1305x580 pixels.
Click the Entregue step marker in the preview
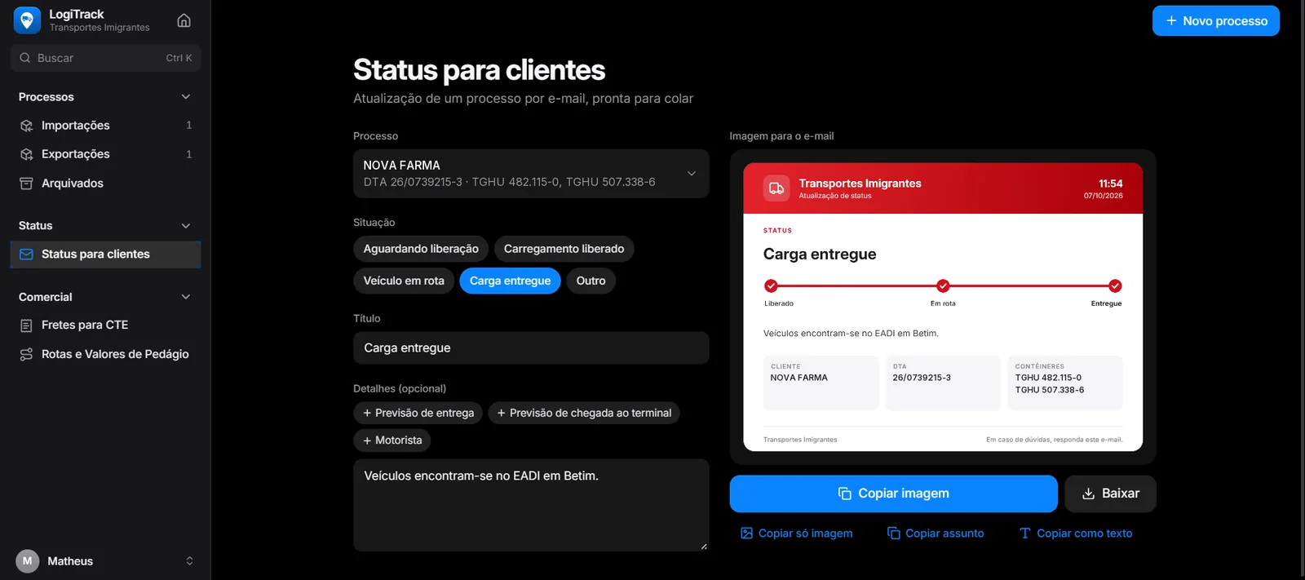pyautogui.click(x=1115, y=286)
